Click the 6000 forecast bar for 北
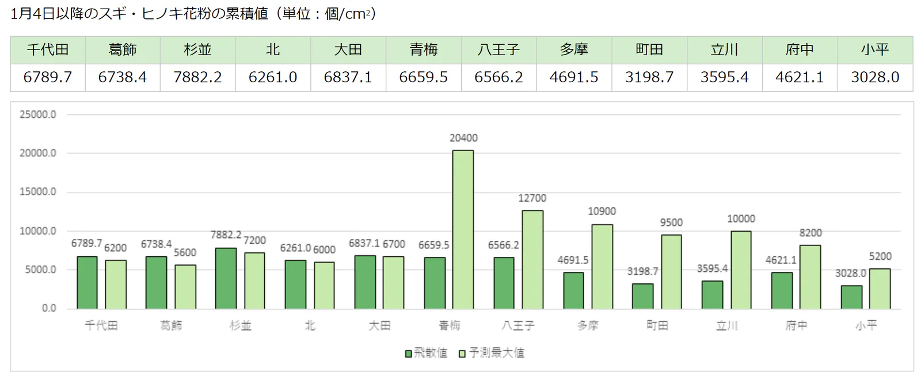921x373 pixels. click(x=324, y=286)
